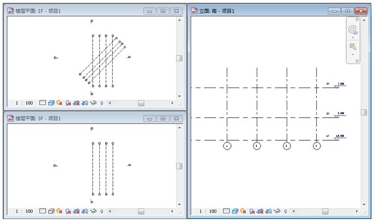Click Zoom Region tool in navigation bar

click(353, 47)
